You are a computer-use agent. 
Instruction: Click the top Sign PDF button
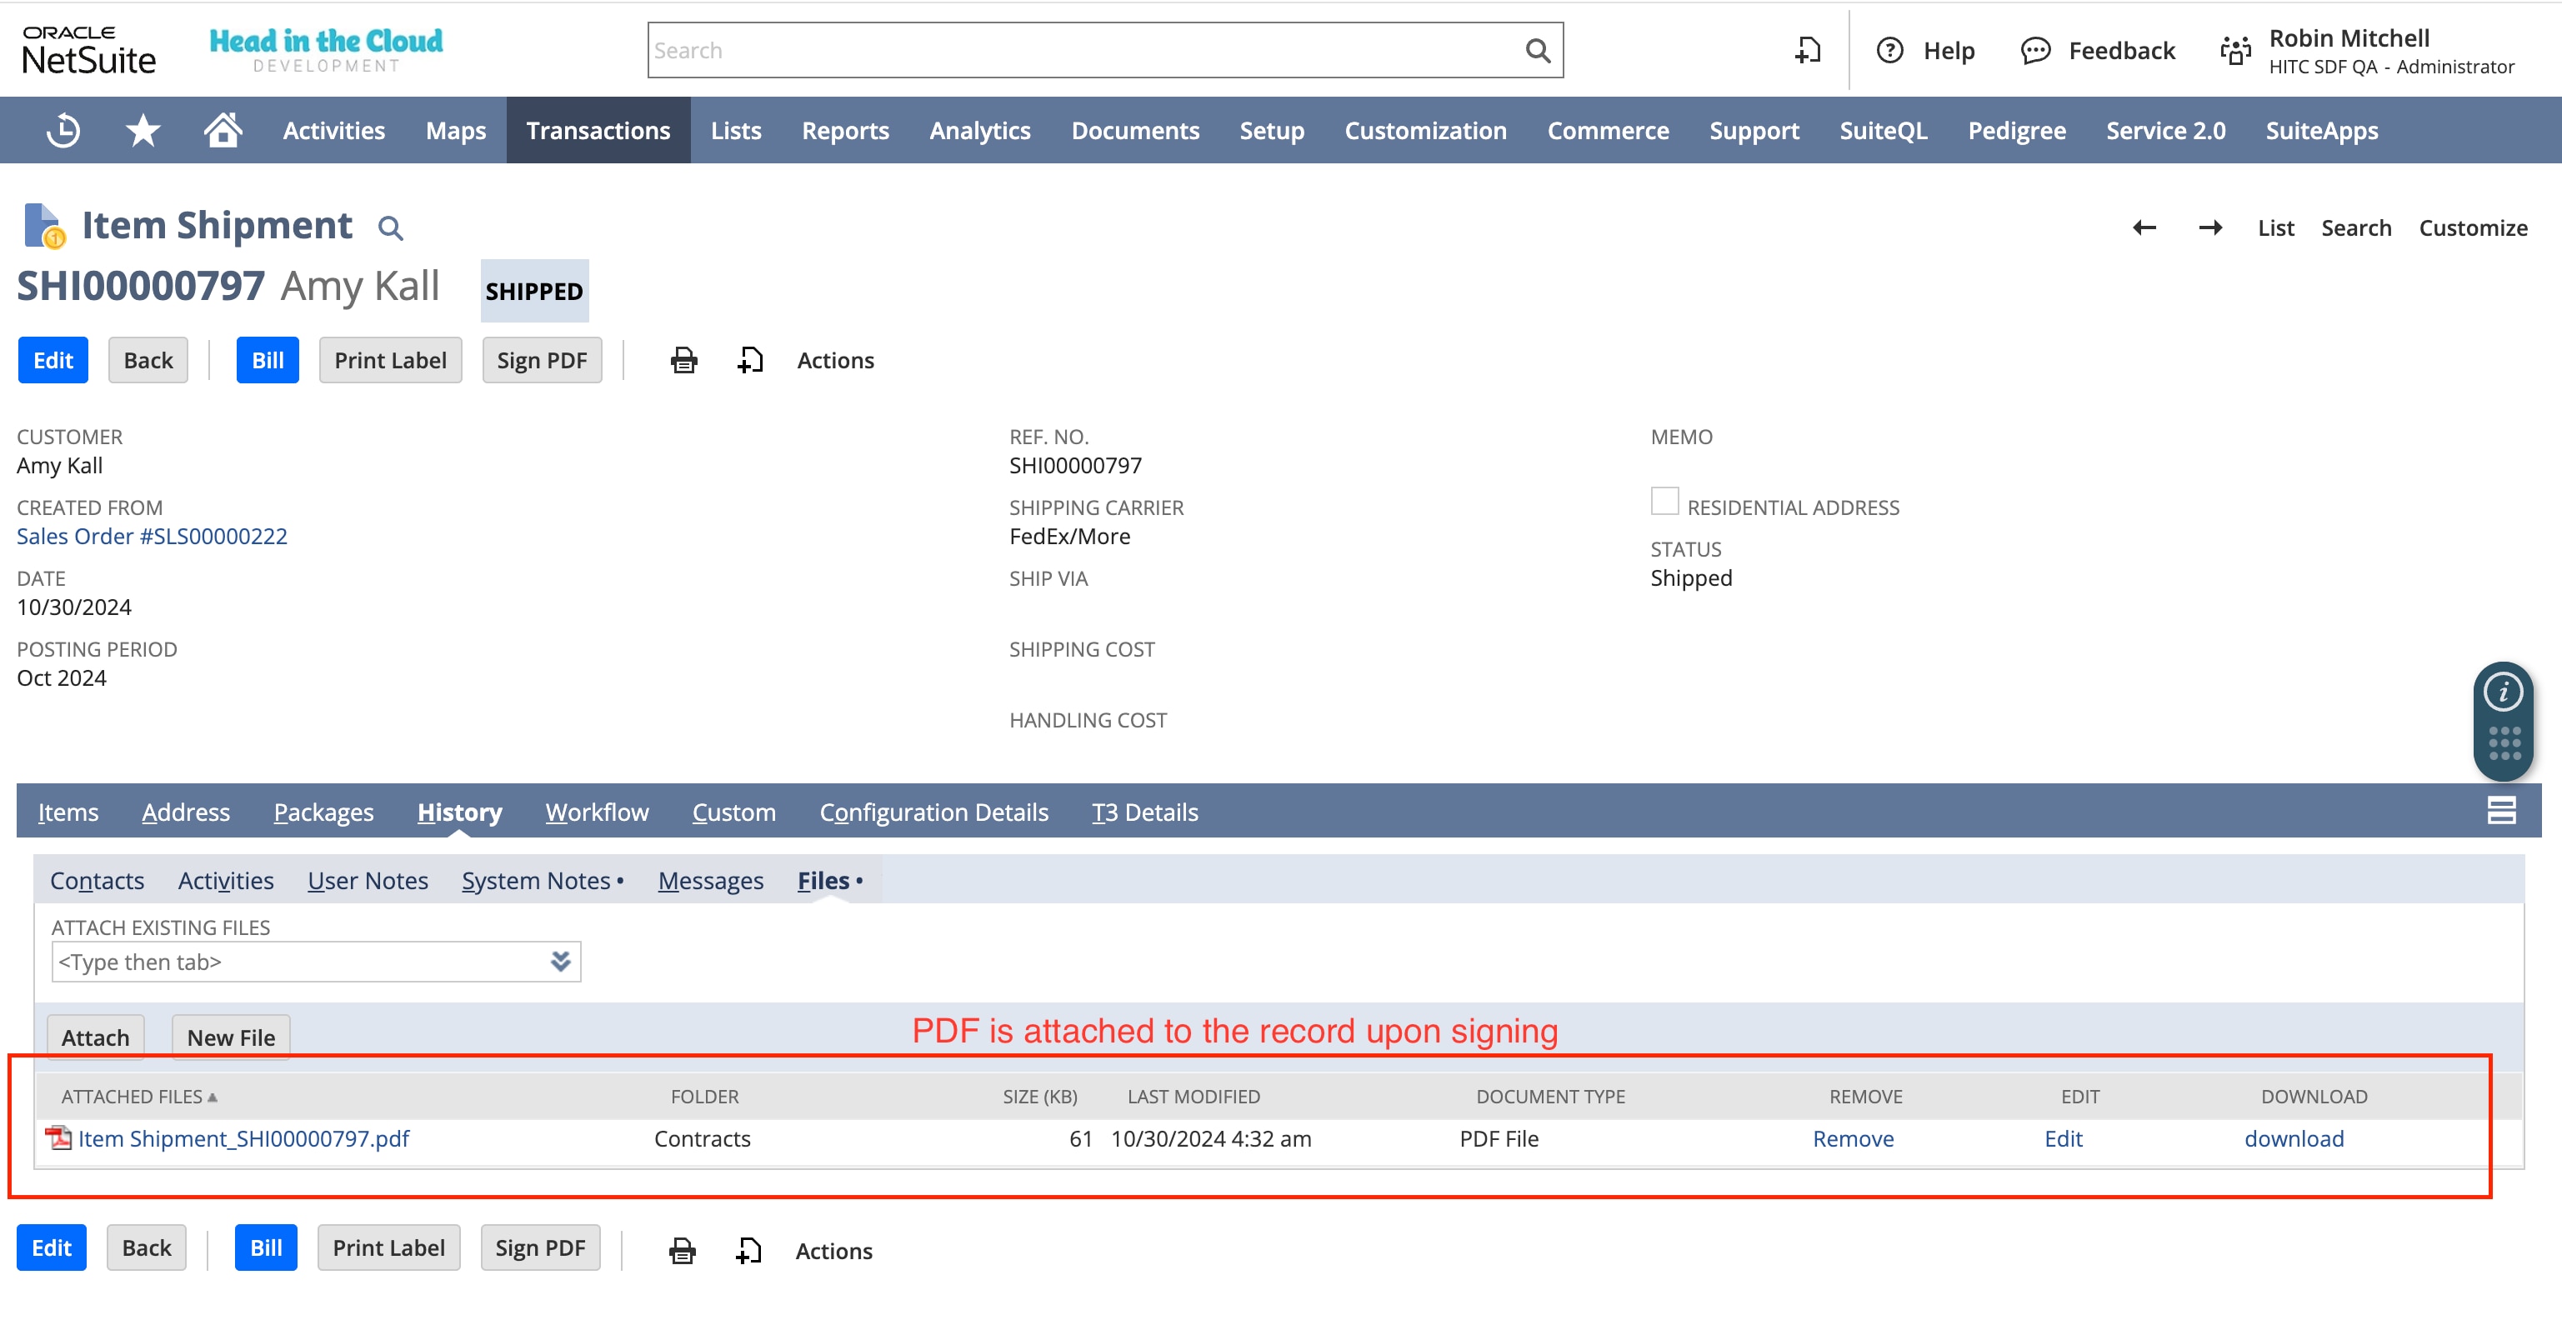[x=541, y=360]
